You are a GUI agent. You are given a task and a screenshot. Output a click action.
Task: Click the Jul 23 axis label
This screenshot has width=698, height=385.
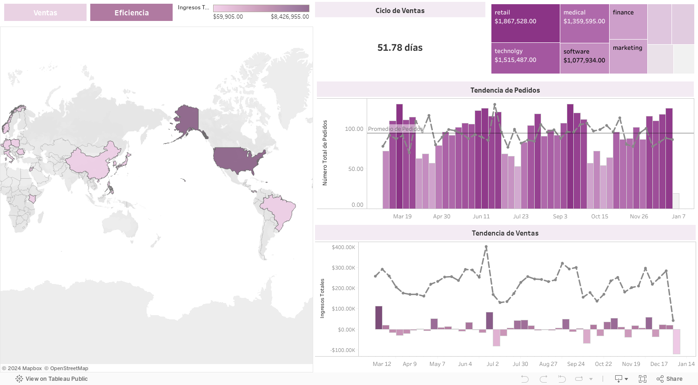pos(521,216)
